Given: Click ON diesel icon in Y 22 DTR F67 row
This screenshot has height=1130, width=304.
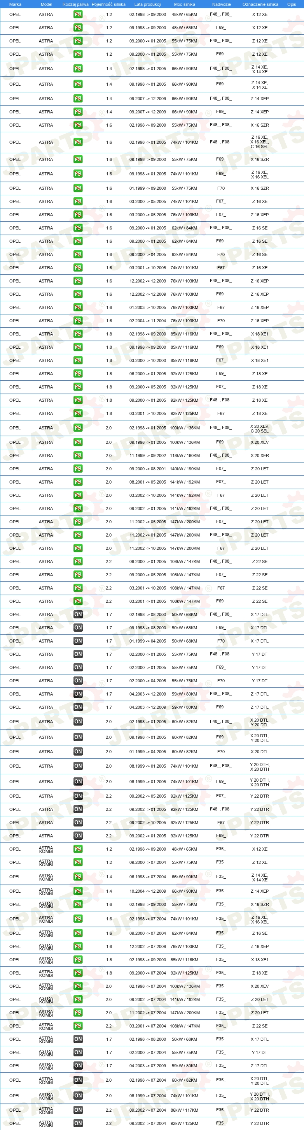Looking at the screenshot, I should point(78,823).
